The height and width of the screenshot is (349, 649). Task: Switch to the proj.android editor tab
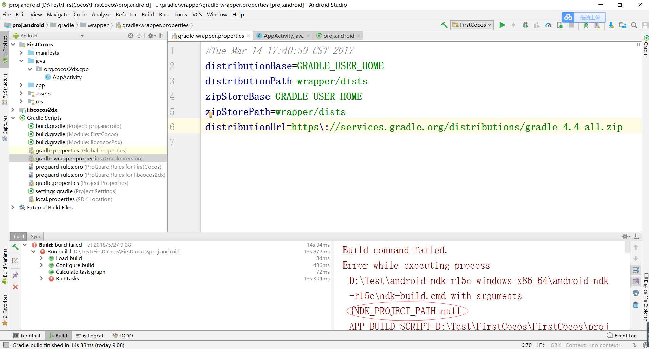(x=338, y=36)
